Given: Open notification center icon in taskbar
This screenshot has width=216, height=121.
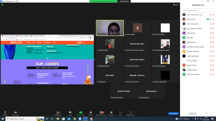Looking at the screenshot, I should (213, 119).
